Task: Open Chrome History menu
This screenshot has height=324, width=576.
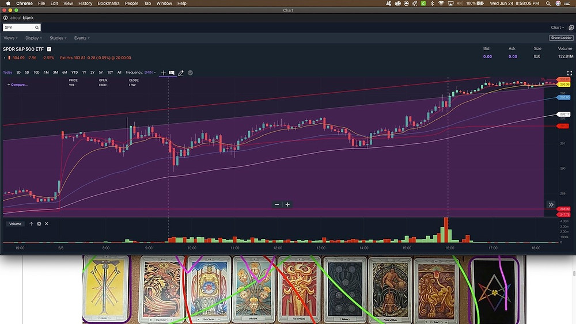Action: (x=85, y=3)
